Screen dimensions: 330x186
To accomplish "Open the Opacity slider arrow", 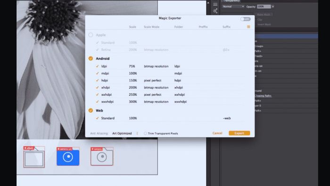I will (273, 7).
